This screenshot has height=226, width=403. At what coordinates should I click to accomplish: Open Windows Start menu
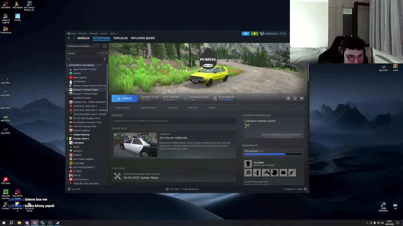[4, 223]
